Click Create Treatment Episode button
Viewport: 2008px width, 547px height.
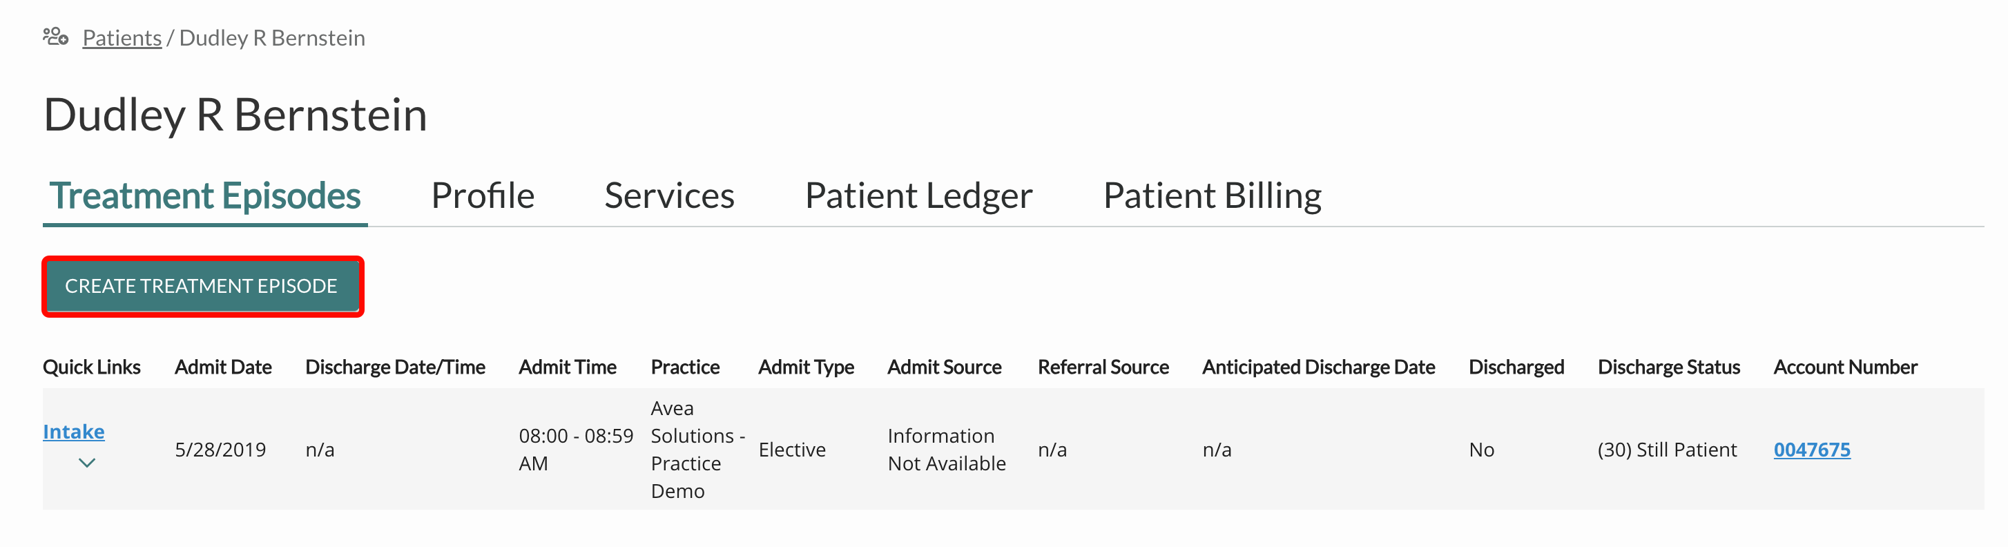203,287
